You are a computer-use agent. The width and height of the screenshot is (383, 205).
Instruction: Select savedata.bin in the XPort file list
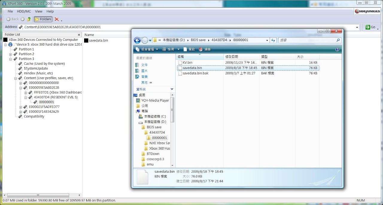click(x=98, y=40)
